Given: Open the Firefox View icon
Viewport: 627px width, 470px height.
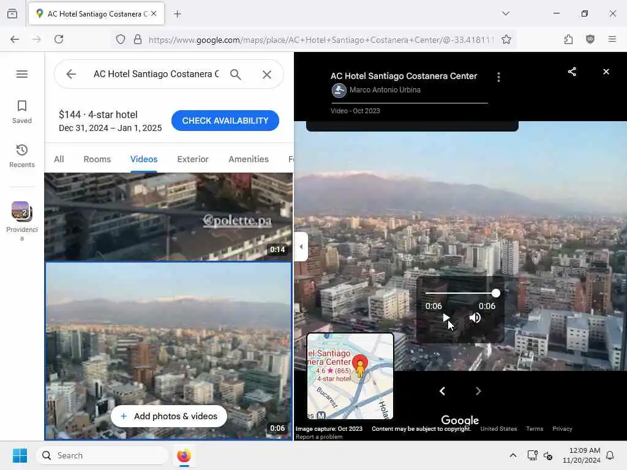Looking at the screenshot, I should tap(12, 13).
